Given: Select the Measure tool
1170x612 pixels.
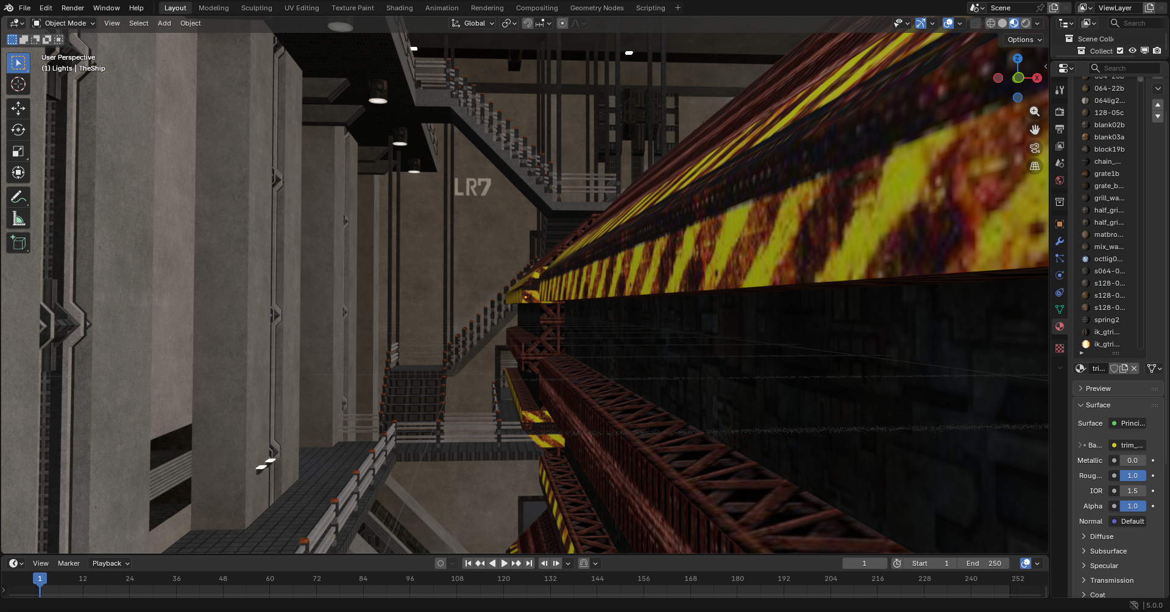Looking at the screenshot, I should click(x=18, y=219).
